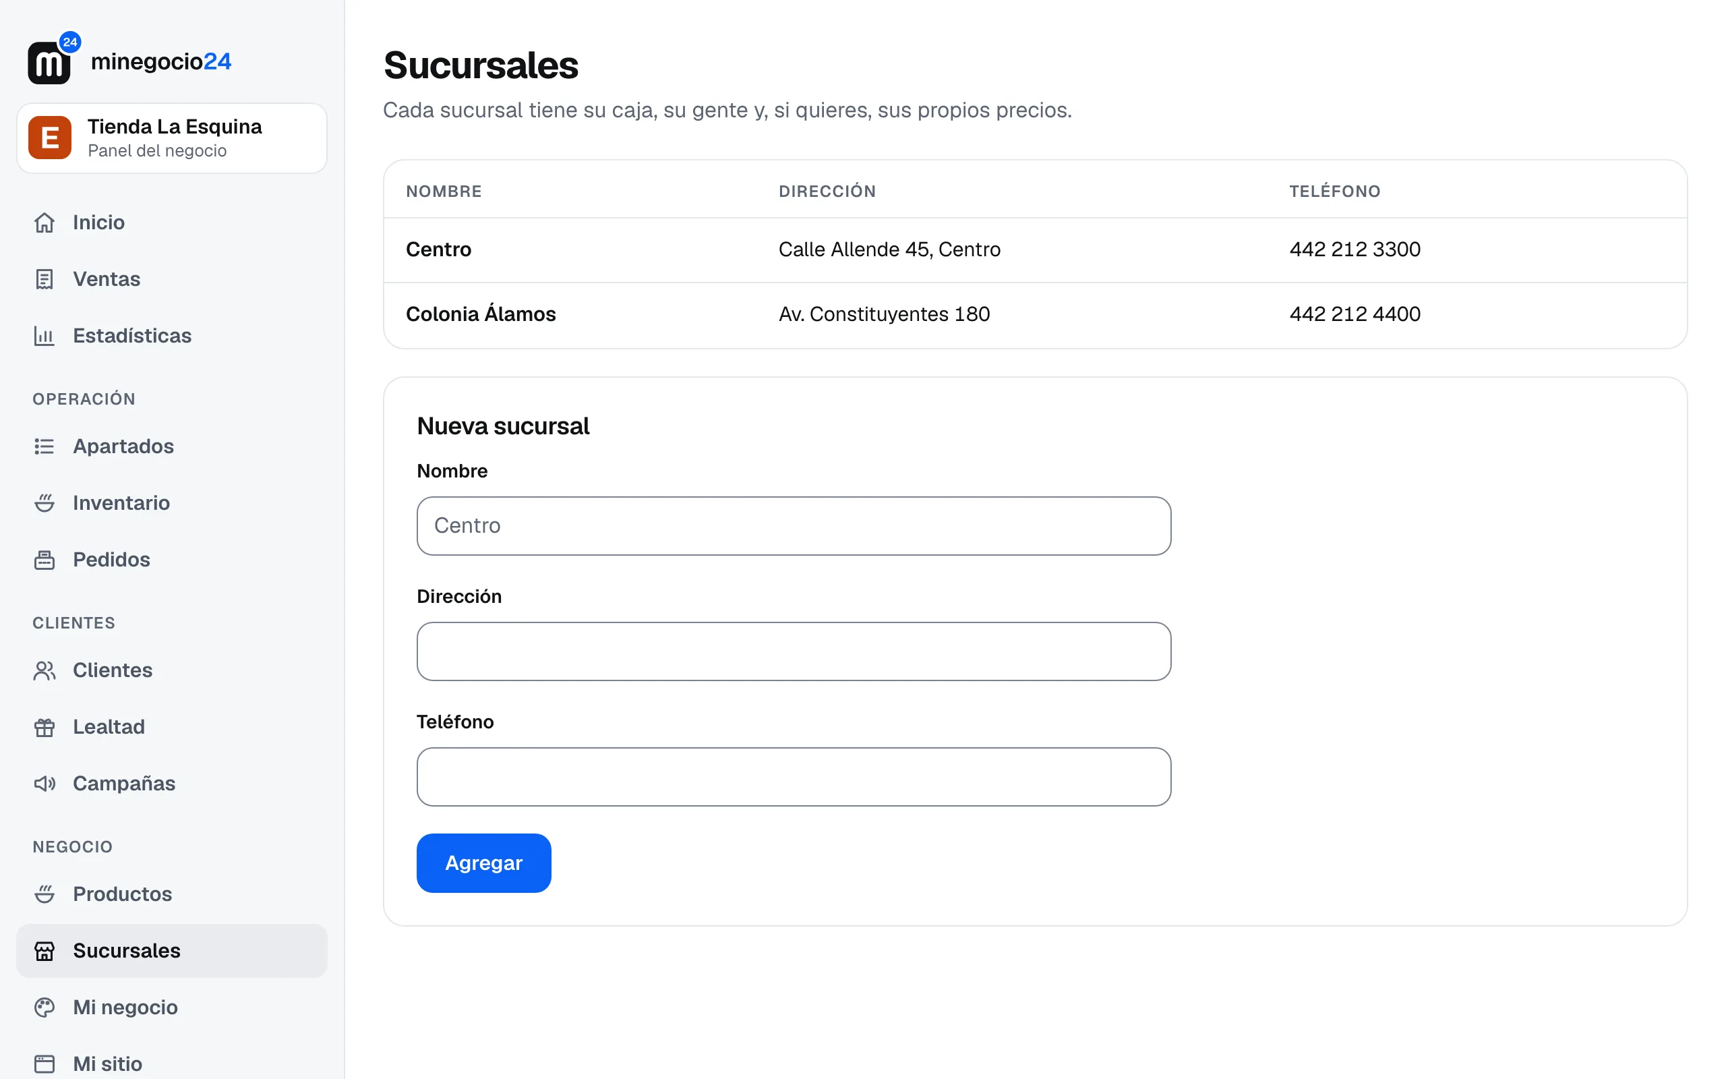Screen dimensions: 1726x1079
Task: Focus the Teléfono input field
Action: point(794,777)
